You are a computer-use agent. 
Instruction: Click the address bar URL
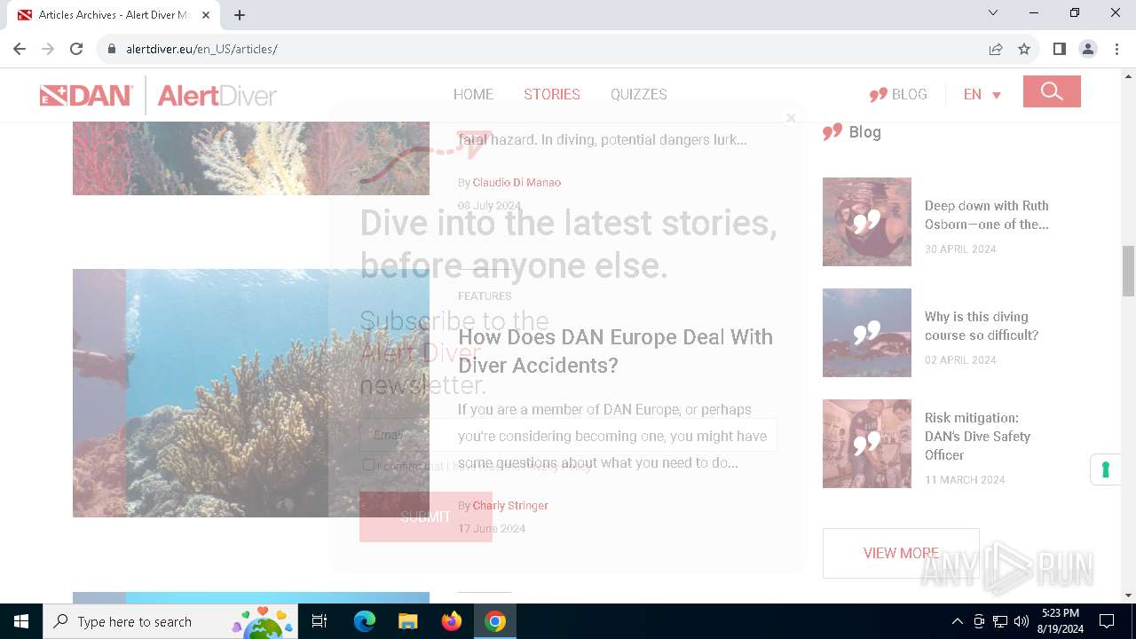tap(201, 49)
